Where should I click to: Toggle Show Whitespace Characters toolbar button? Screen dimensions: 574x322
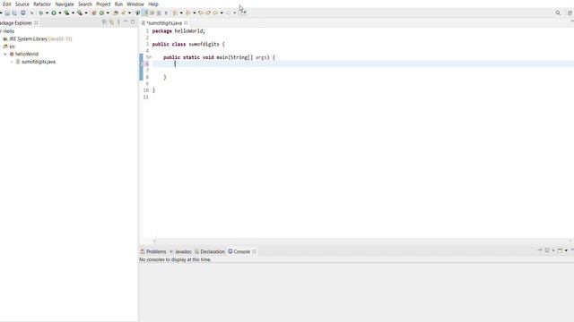pos(166,13)
